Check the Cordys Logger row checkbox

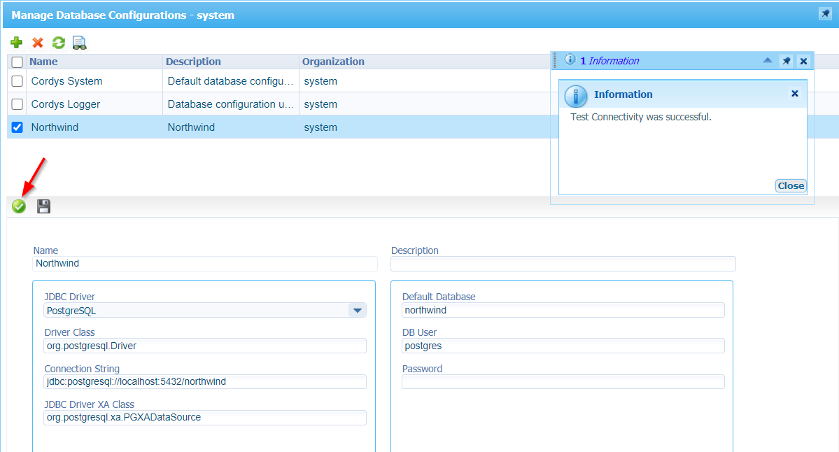(x=17, y=104)
